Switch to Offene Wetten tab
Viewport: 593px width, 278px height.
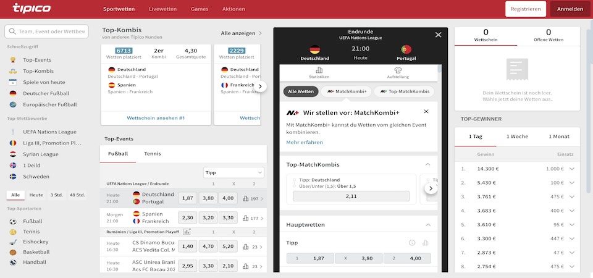pyautogui.click(x=549, y=36)
